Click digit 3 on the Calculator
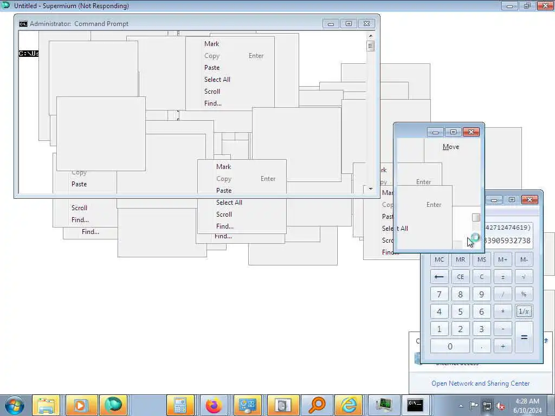Screen dimensions: 555x416 (482, 329)
